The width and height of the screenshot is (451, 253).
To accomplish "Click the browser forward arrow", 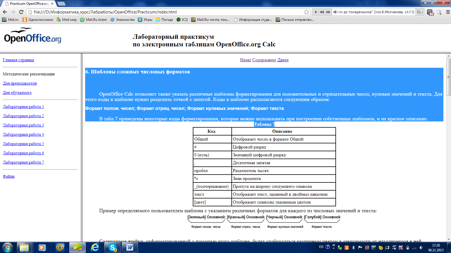I will (13, 12).
